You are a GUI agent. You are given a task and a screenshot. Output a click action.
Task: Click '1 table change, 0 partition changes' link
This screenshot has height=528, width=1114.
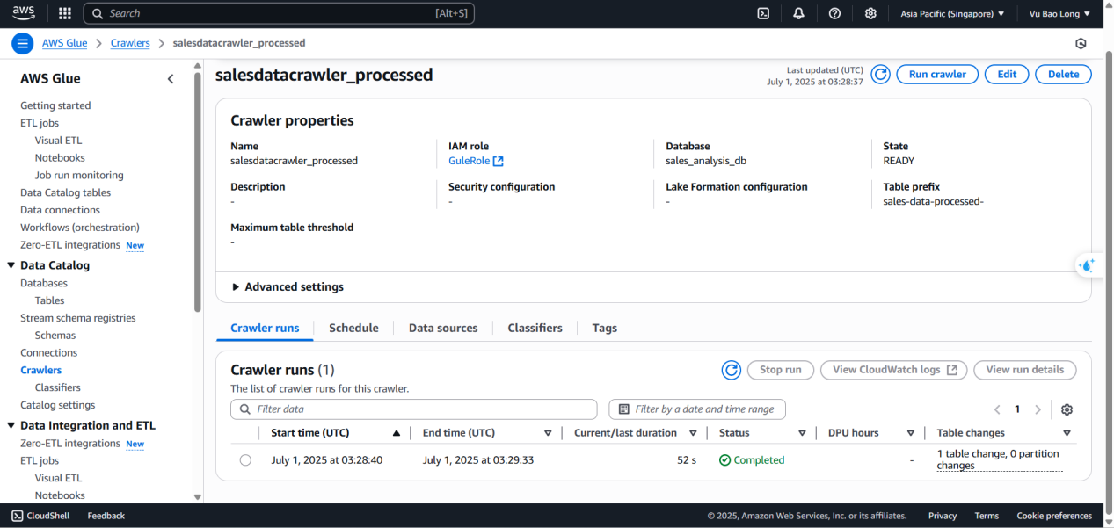coord(999,460)
